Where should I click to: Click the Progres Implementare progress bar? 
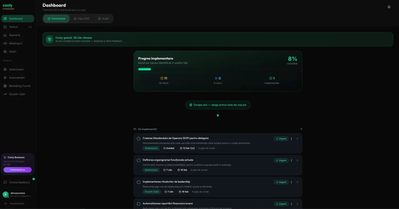(145, 69)
